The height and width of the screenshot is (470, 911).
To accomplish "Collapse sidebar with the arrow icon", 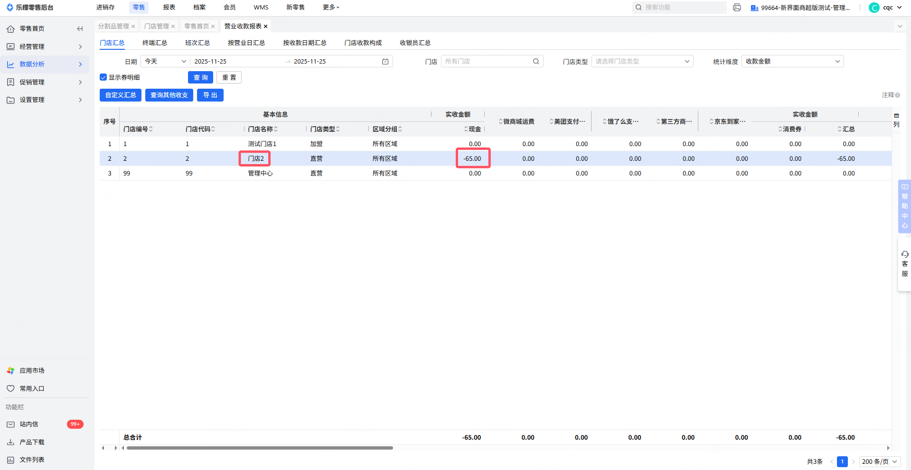I will click(x=80, y=29).
